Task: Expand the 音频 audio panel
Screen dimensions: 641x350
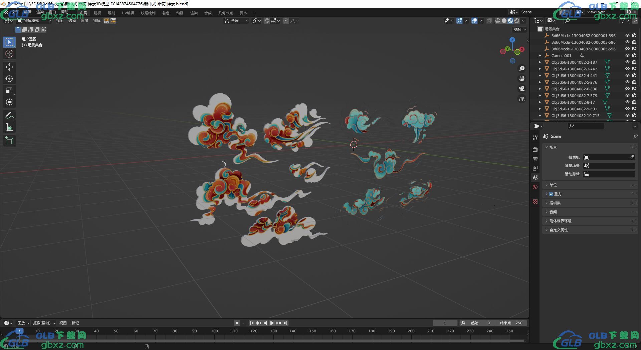Action: point(590,212)
